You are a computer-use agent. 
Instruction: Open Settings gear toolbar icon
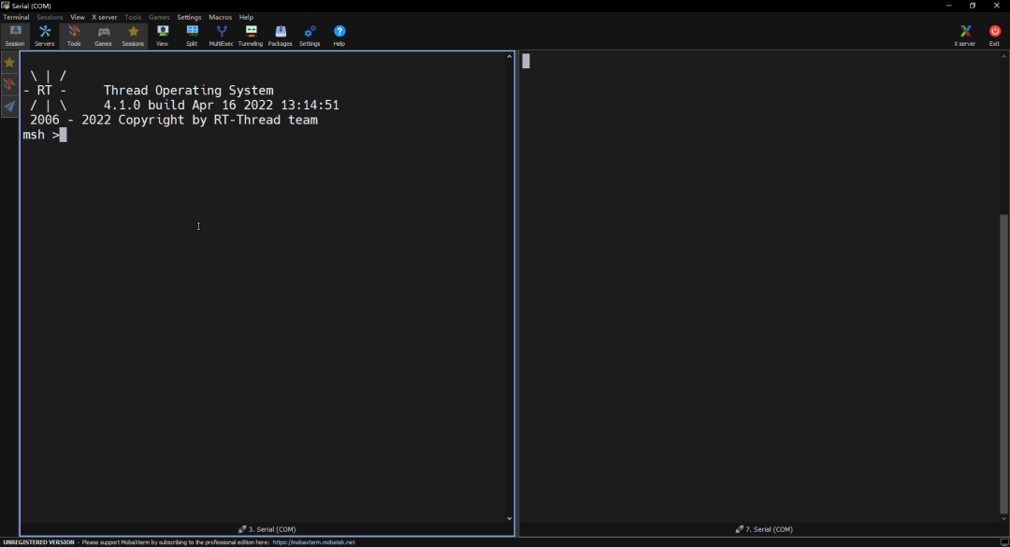pyautogui.click(x=310, y=36)
